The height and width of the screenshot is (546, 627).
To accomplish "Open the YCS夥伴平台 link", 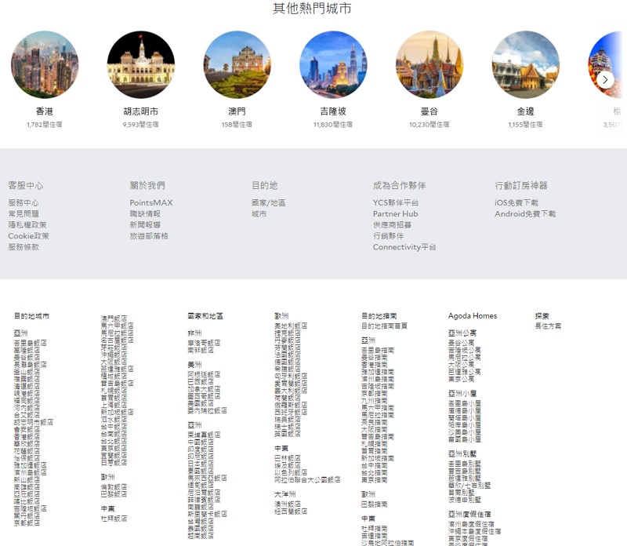I will (x=396, y=202).
